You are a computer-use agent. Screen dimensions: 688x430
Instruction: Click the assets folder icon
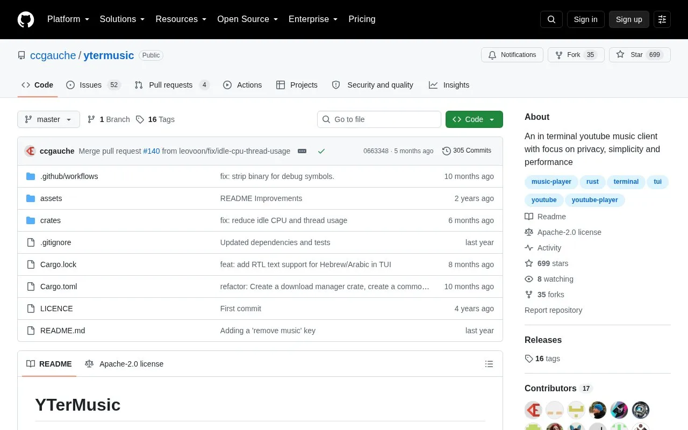[x=31, y=198]
